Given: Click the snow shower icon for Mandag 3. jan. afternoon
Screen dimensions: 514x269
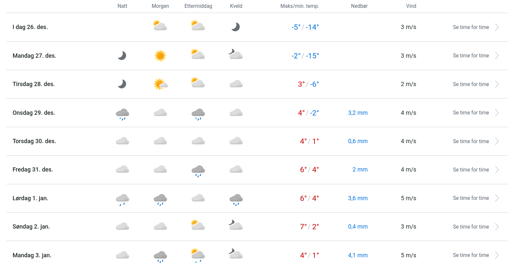Looking at the screenshot, I should (198, 255).
